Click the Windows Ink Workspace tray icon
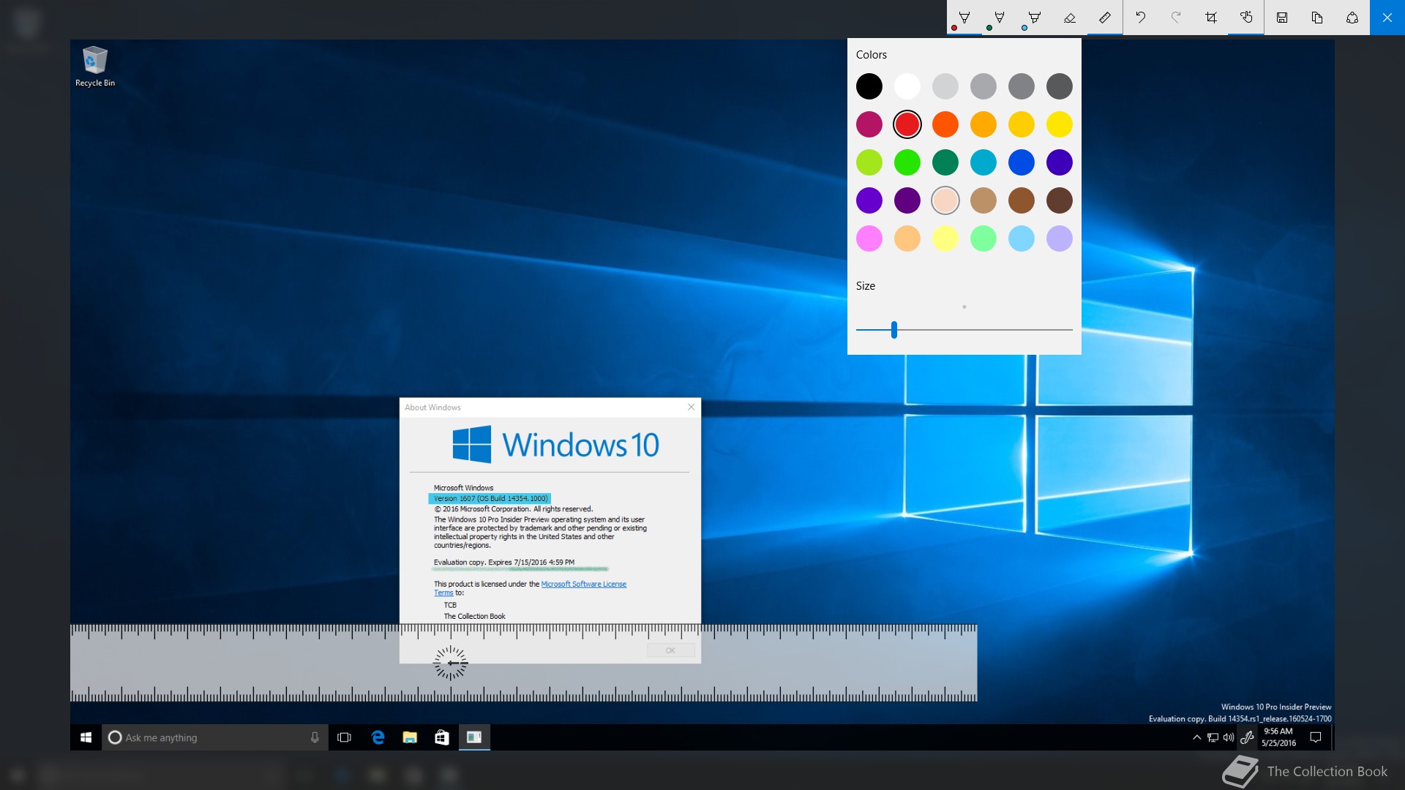The width and height of the screenshot is (1405, 790). click(1248, 737)
